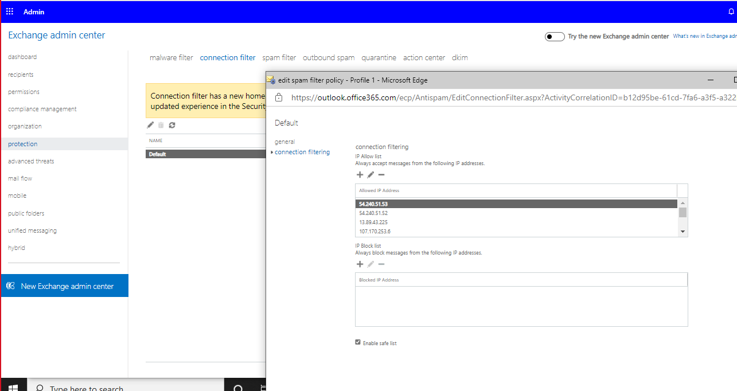Select allowed IP 54.240.51.52
The width and height of the screenshot is (737, 391).
516,213
